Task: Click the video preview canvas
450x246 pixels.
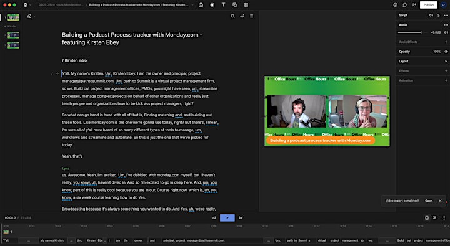Action: 327,111
